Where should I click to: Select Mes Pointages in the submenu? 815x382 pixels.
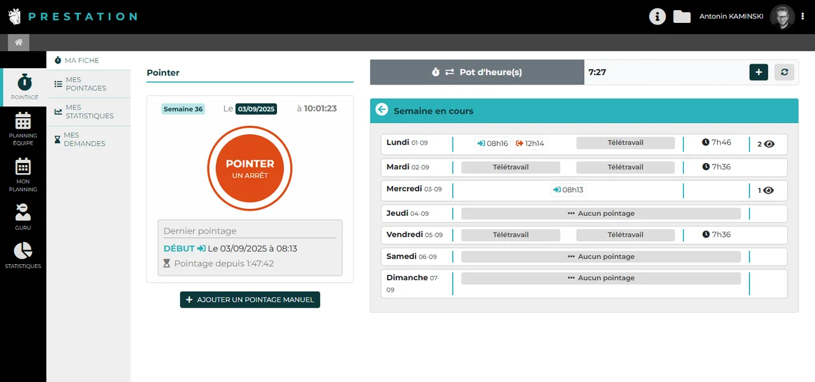pyautogui.click(x=89, y=84)
